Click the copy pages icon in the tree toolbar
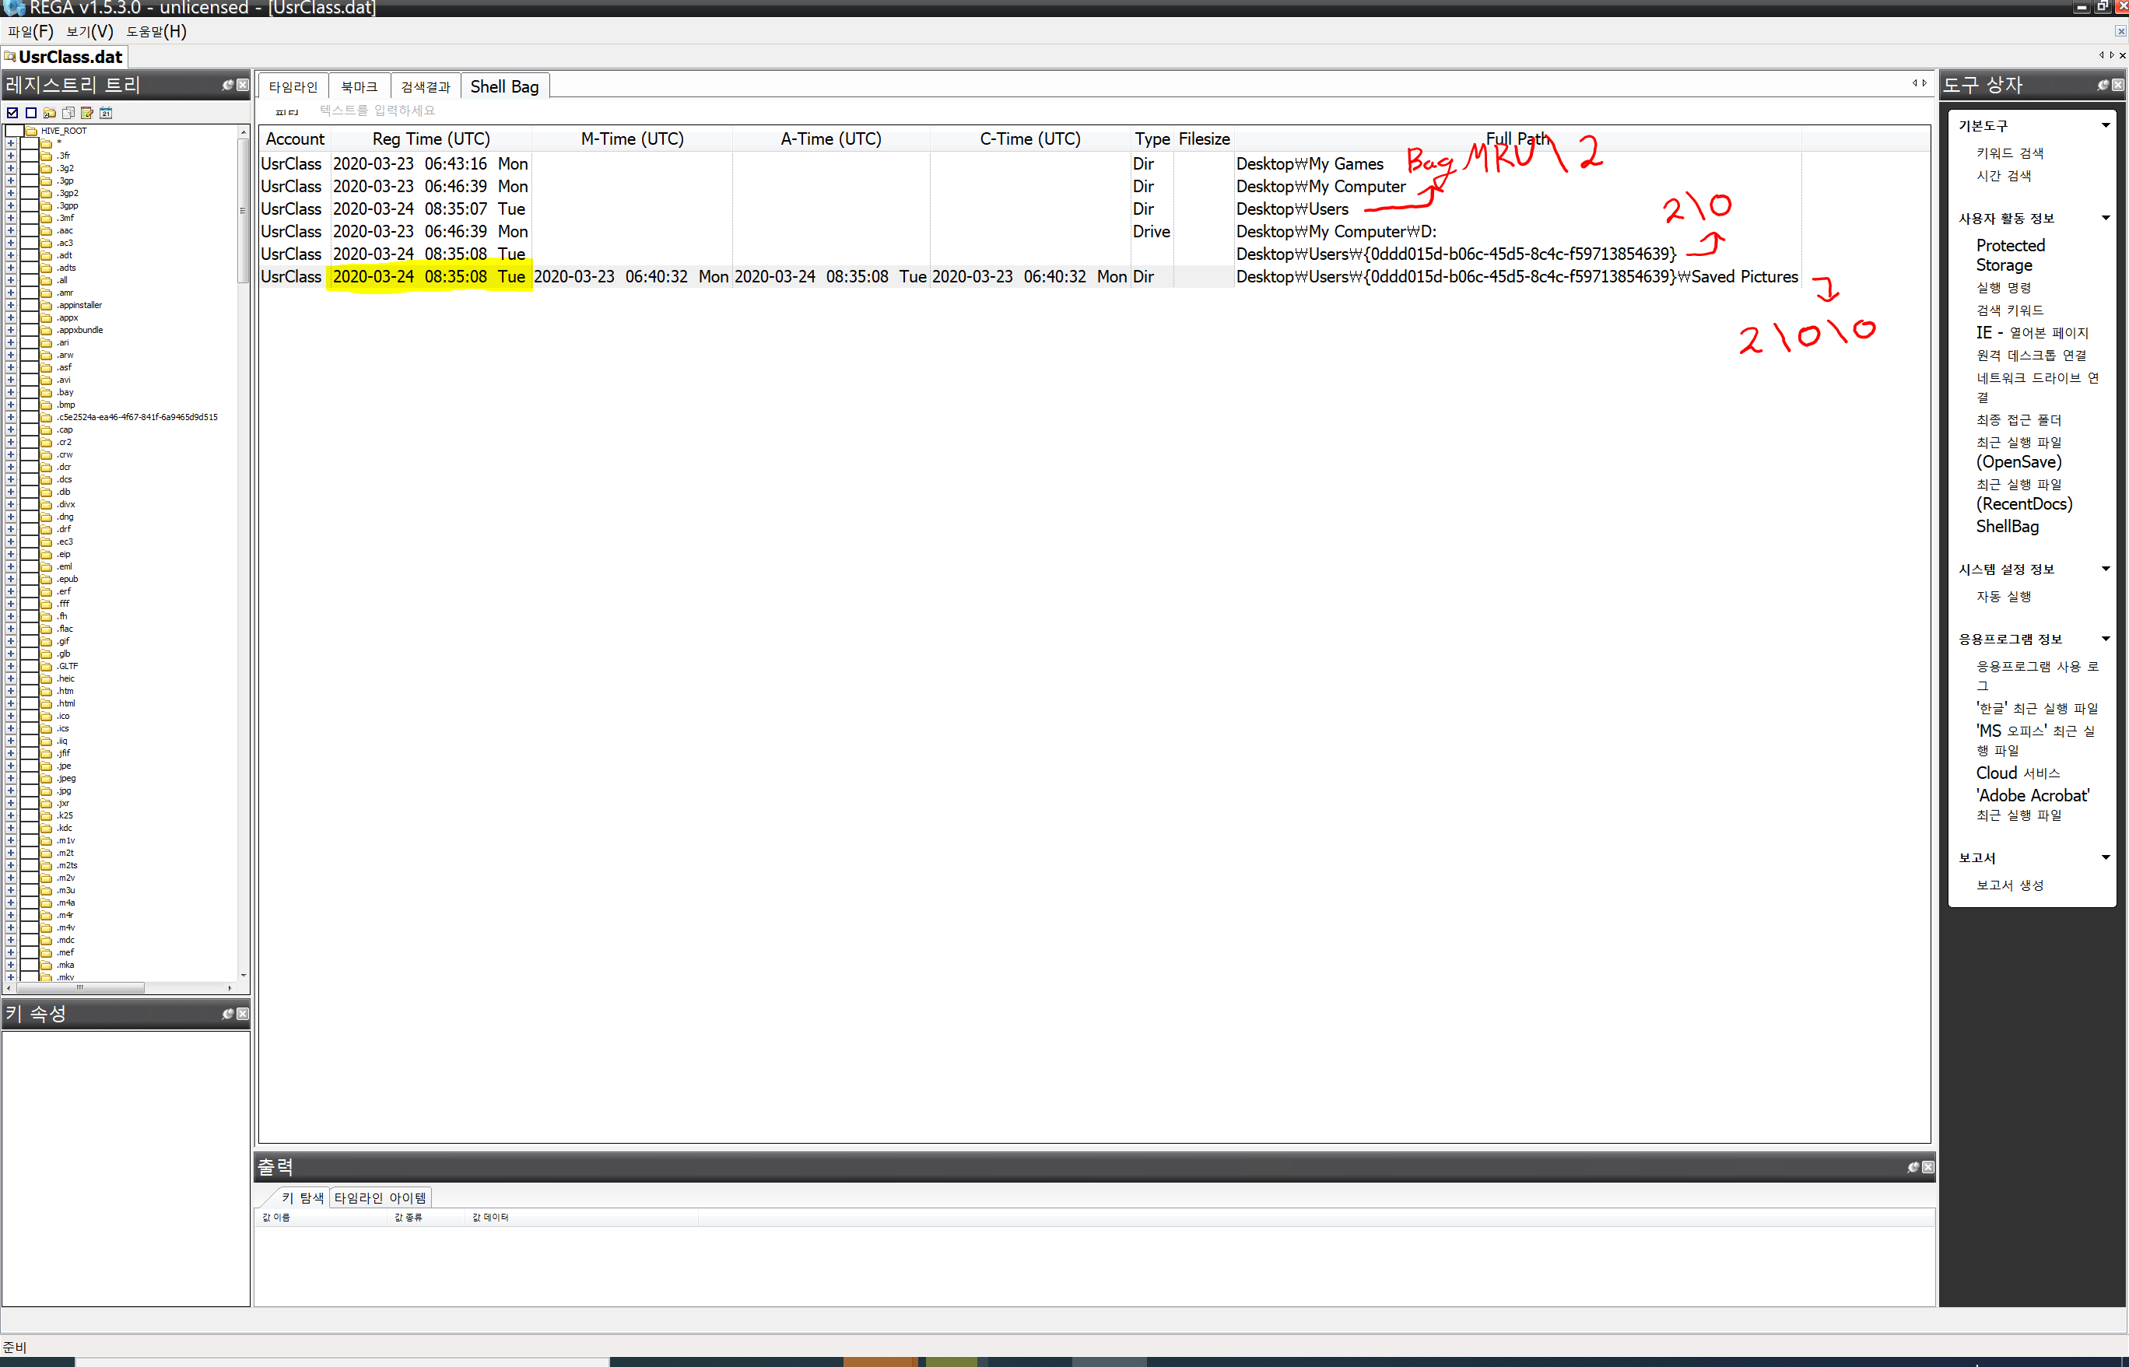Viewport: 2129px width, 1367px height. coord(68,113)
